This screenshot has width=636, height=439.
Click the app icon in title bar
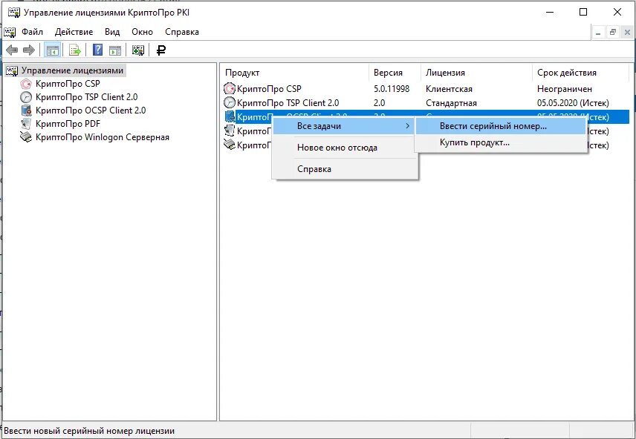pos(14,13)
